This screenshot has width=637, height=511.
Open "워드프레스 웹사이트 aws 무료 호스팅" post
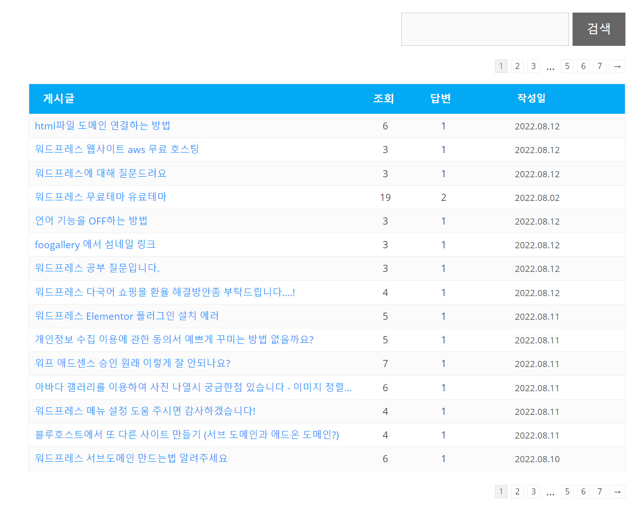(x=117, y=149)
